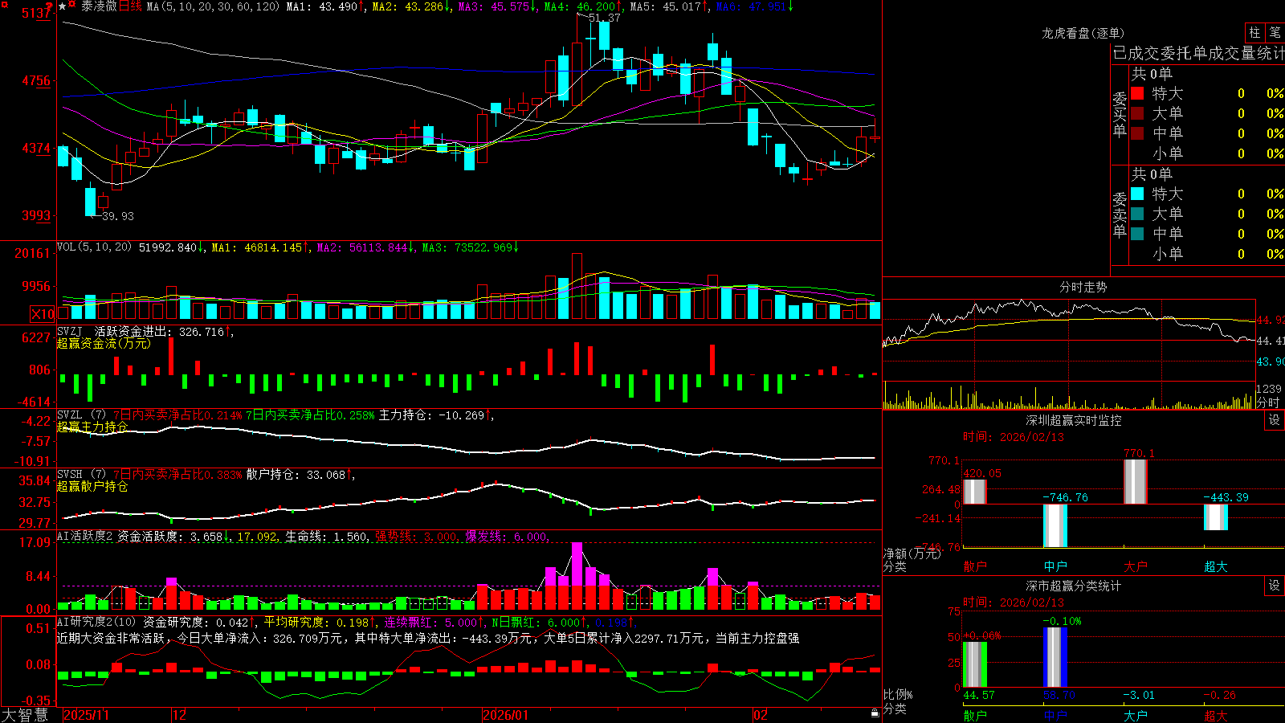
Task: Click the 分时走势 panel title
Action: (1083, 287)
